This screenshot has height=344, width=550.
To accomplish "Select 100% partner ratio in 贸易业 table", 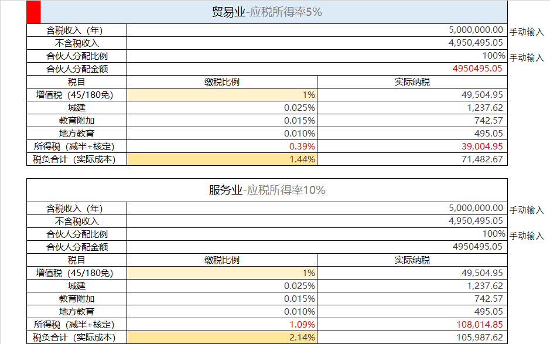I will pyautogui.click(x=317, y=56).
